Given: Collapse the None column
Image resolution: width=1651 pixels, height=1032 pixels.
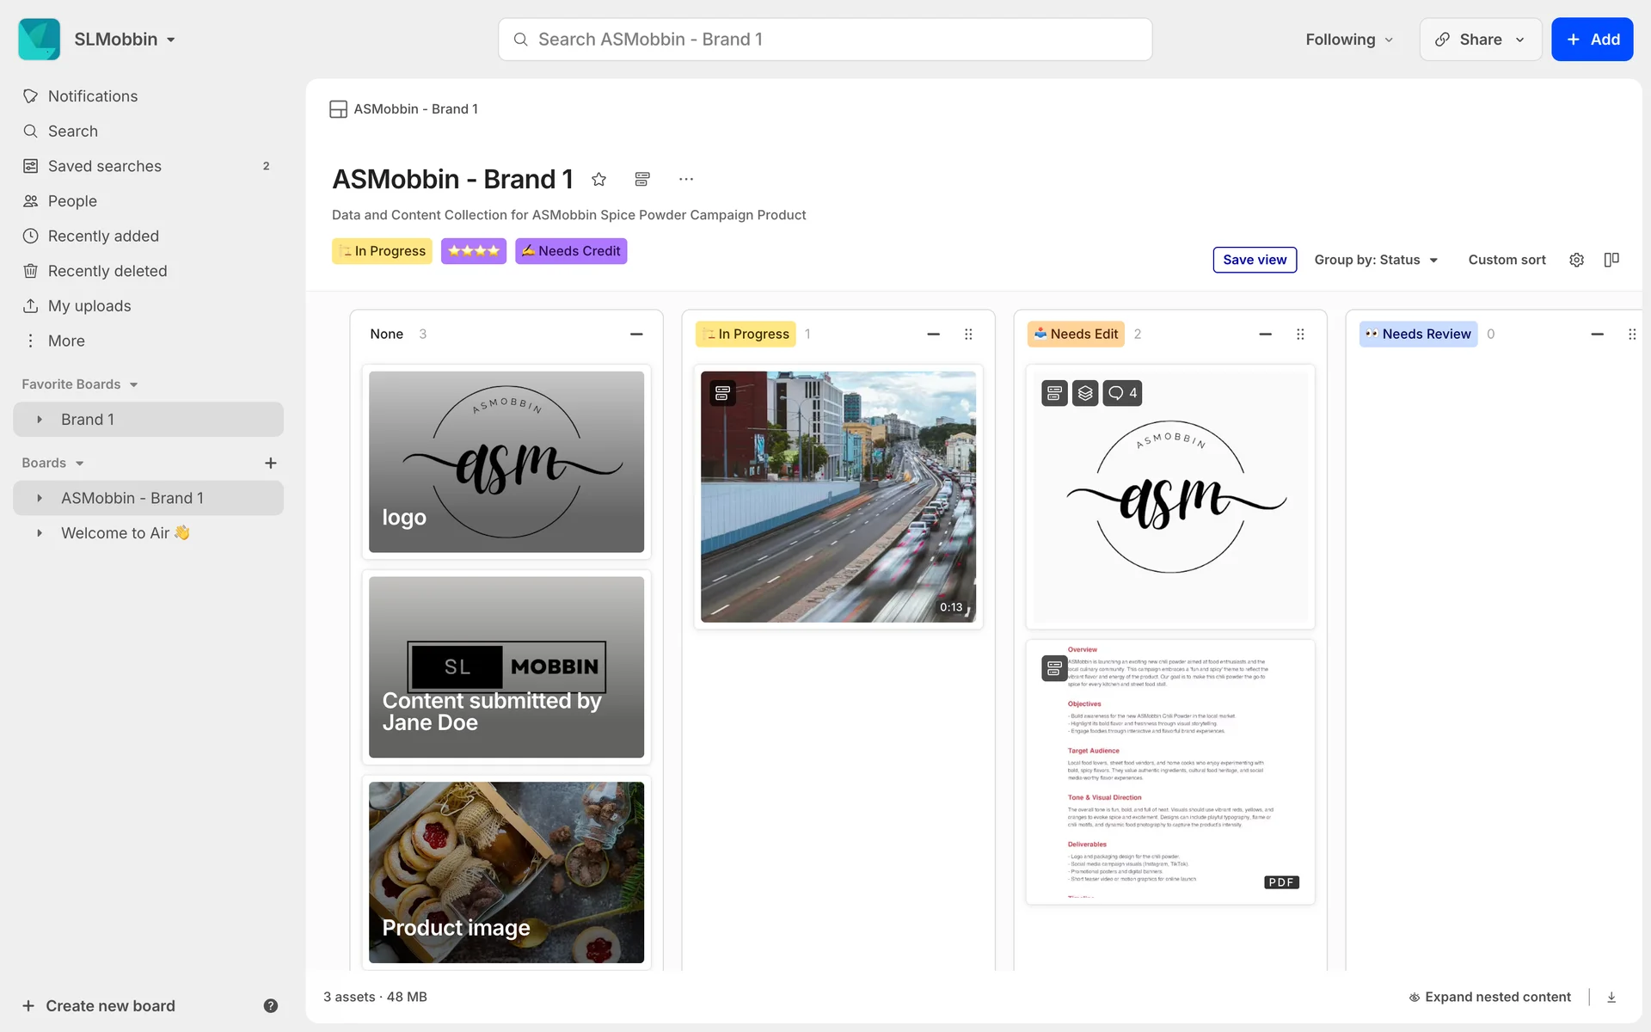Looking at the screenshot, I should tap(636, 334).
